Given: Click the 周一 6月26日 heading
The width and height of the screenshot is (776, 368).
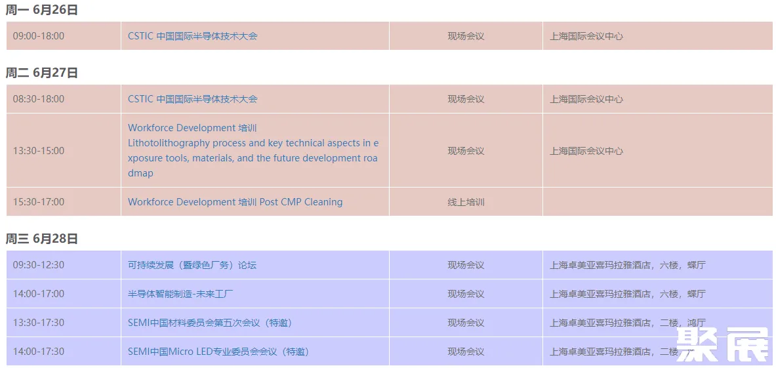Looking at the screenshot, I should coord(42,10).
